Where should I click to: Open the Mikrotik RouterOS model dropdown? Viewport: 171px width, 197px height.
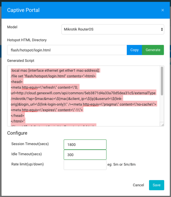coord(113,29)
